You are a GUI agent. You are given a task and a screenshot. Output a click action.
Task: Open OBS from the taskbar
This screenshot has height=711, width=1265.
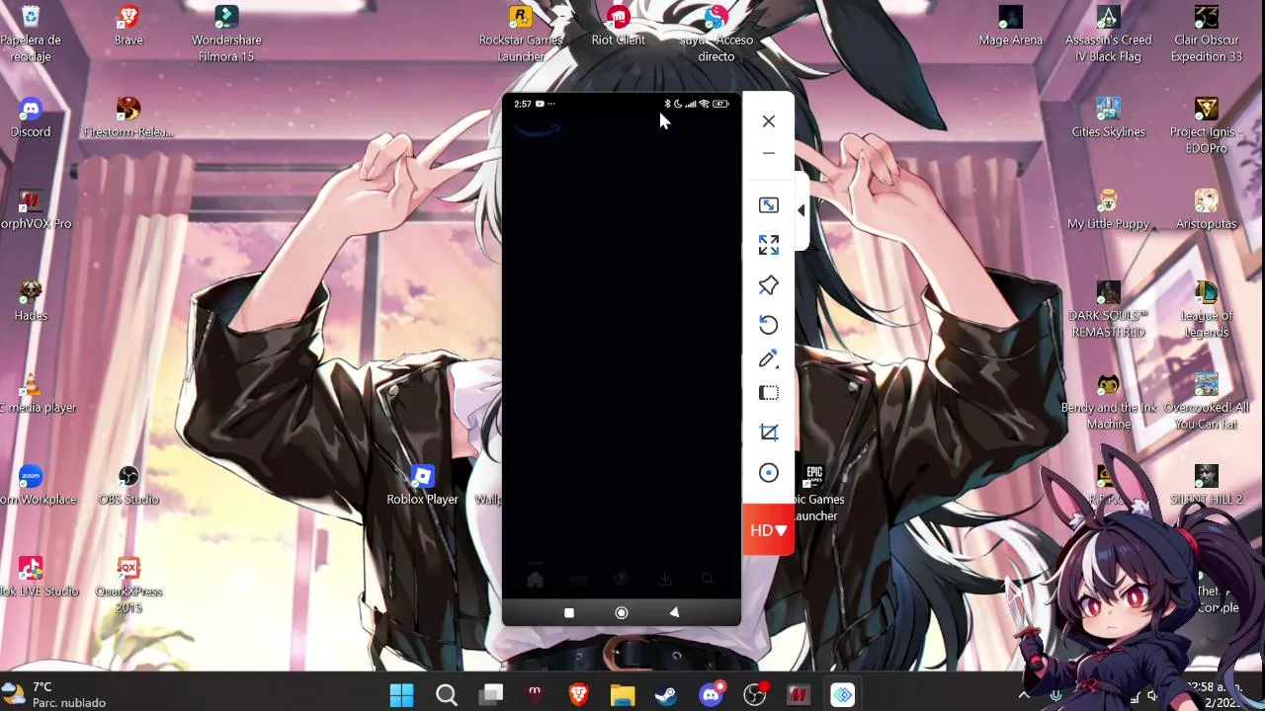coord(754,695)
